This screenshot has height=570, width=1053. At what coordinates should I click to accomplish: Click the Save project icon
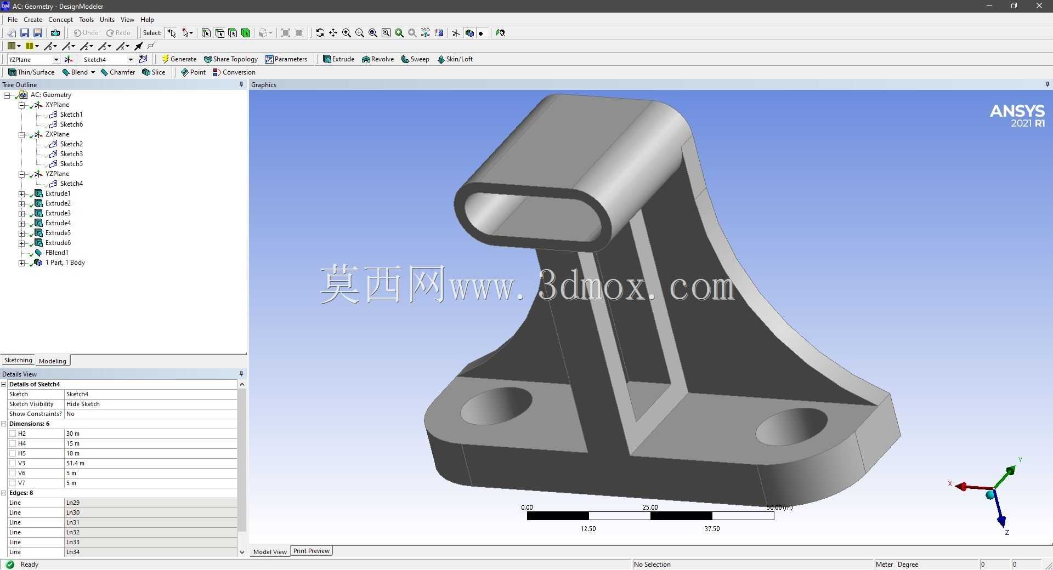coord(25,33)
